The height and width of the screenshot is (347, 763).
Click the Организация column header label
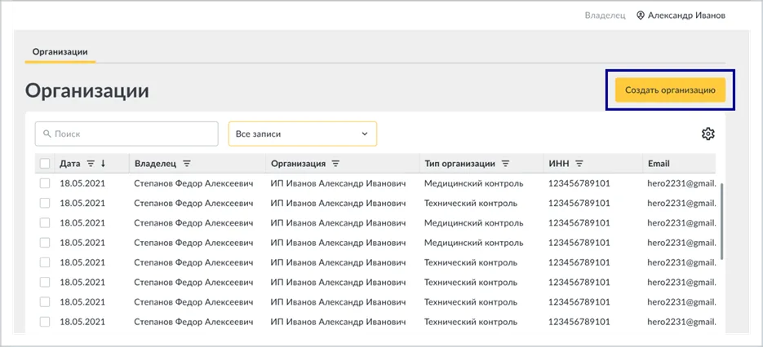299,164
